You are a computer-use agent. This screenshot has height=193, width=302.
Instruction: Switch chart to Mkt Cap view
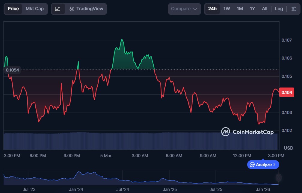point(34,9)
